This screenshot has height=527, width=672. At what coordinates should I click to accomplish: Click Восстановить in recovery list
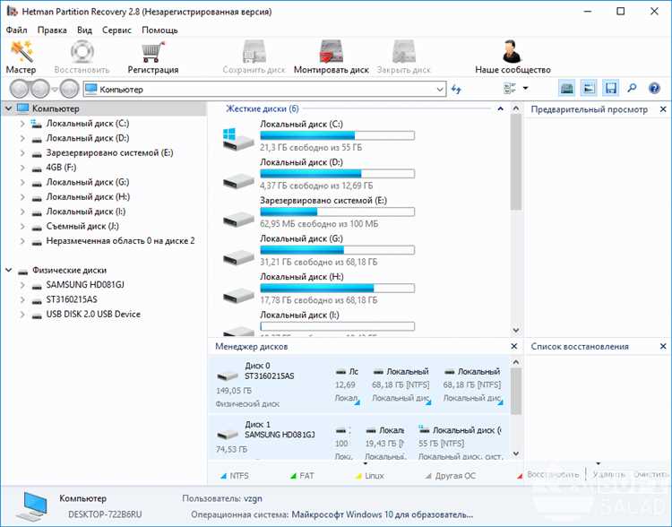(553, 474)
